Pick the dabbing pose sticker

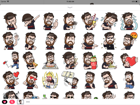point(31,21)
